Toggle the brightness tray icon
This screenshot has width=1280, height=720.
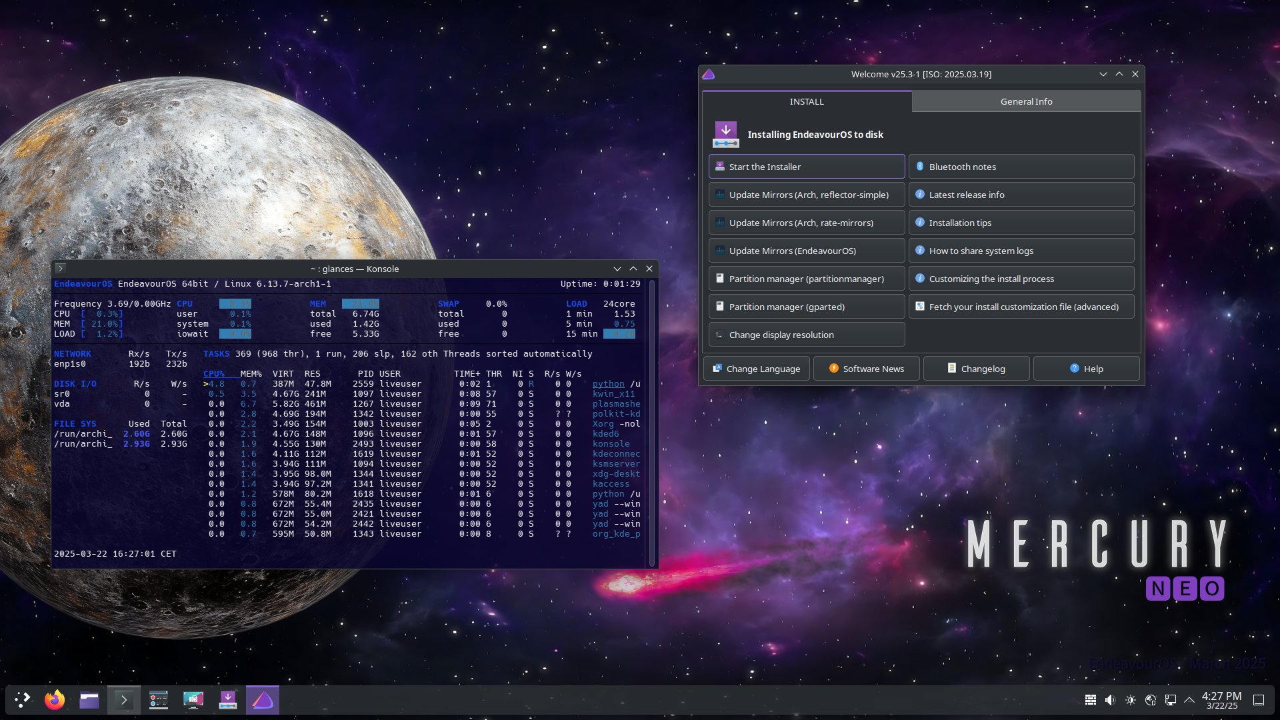pyautogui.click(x=1130, y=699)
